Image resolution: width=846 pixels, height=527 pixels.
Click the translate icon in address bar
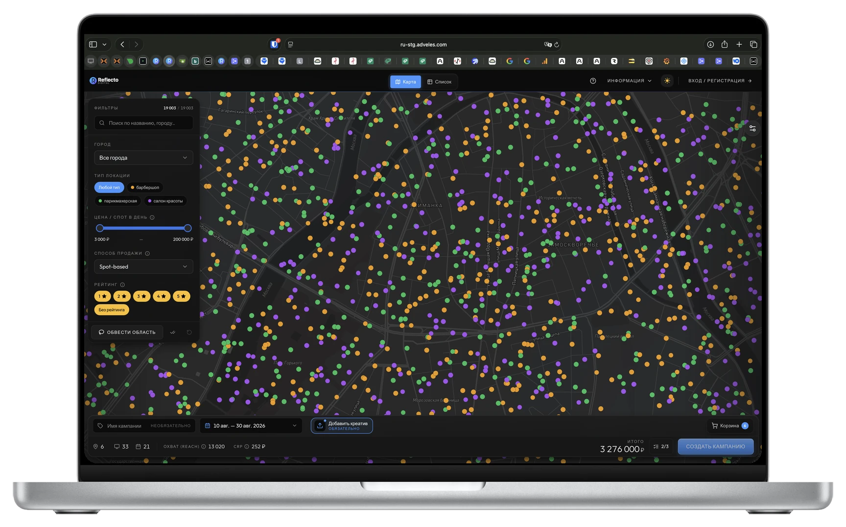coord(548,45)
